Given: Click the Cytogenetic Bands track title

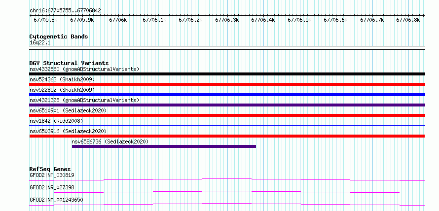Looking at the screenshot, I should (x=59, y=36).
